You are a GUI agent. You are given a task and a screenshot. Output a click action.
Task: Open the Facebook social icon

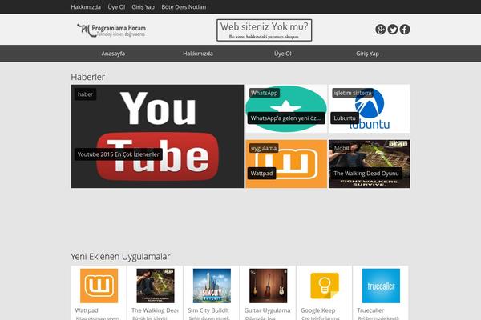(x=405, y=30)
